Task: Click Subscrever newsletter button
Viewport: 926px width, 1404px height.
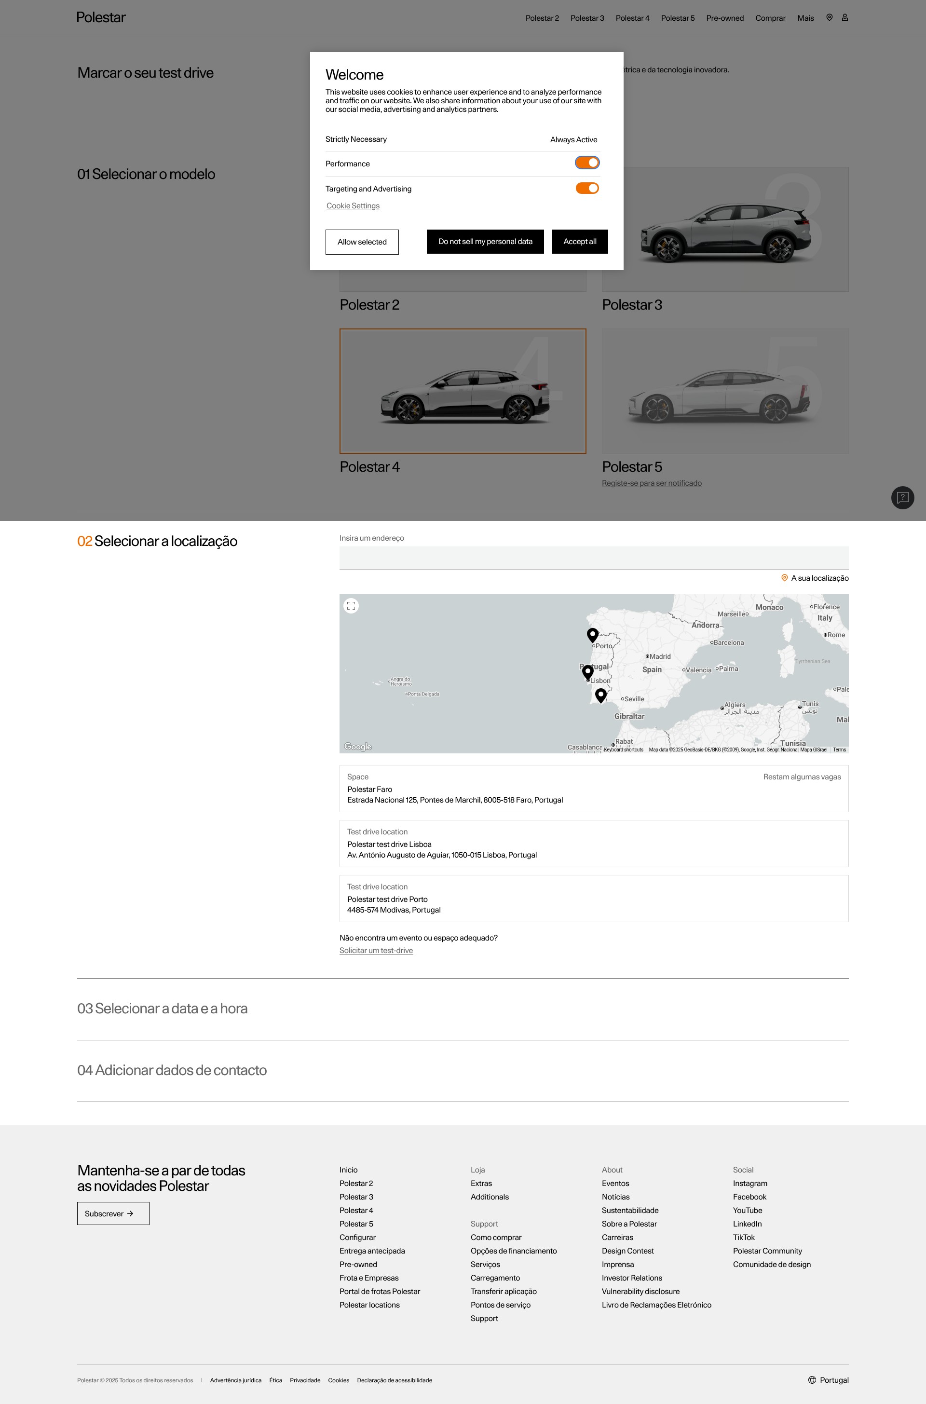Action: coord(113,1213)
